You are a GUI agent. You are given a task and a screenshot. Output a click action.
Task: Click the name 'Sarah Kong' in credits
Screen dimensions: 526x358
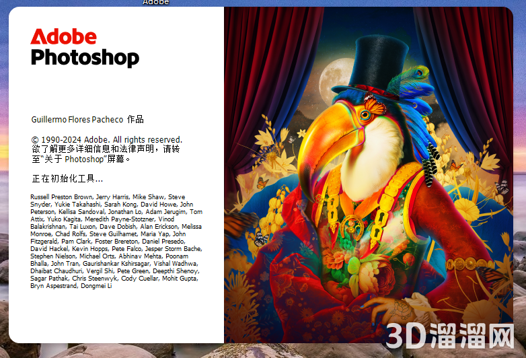pyautogui.click(x=120, y=205)
